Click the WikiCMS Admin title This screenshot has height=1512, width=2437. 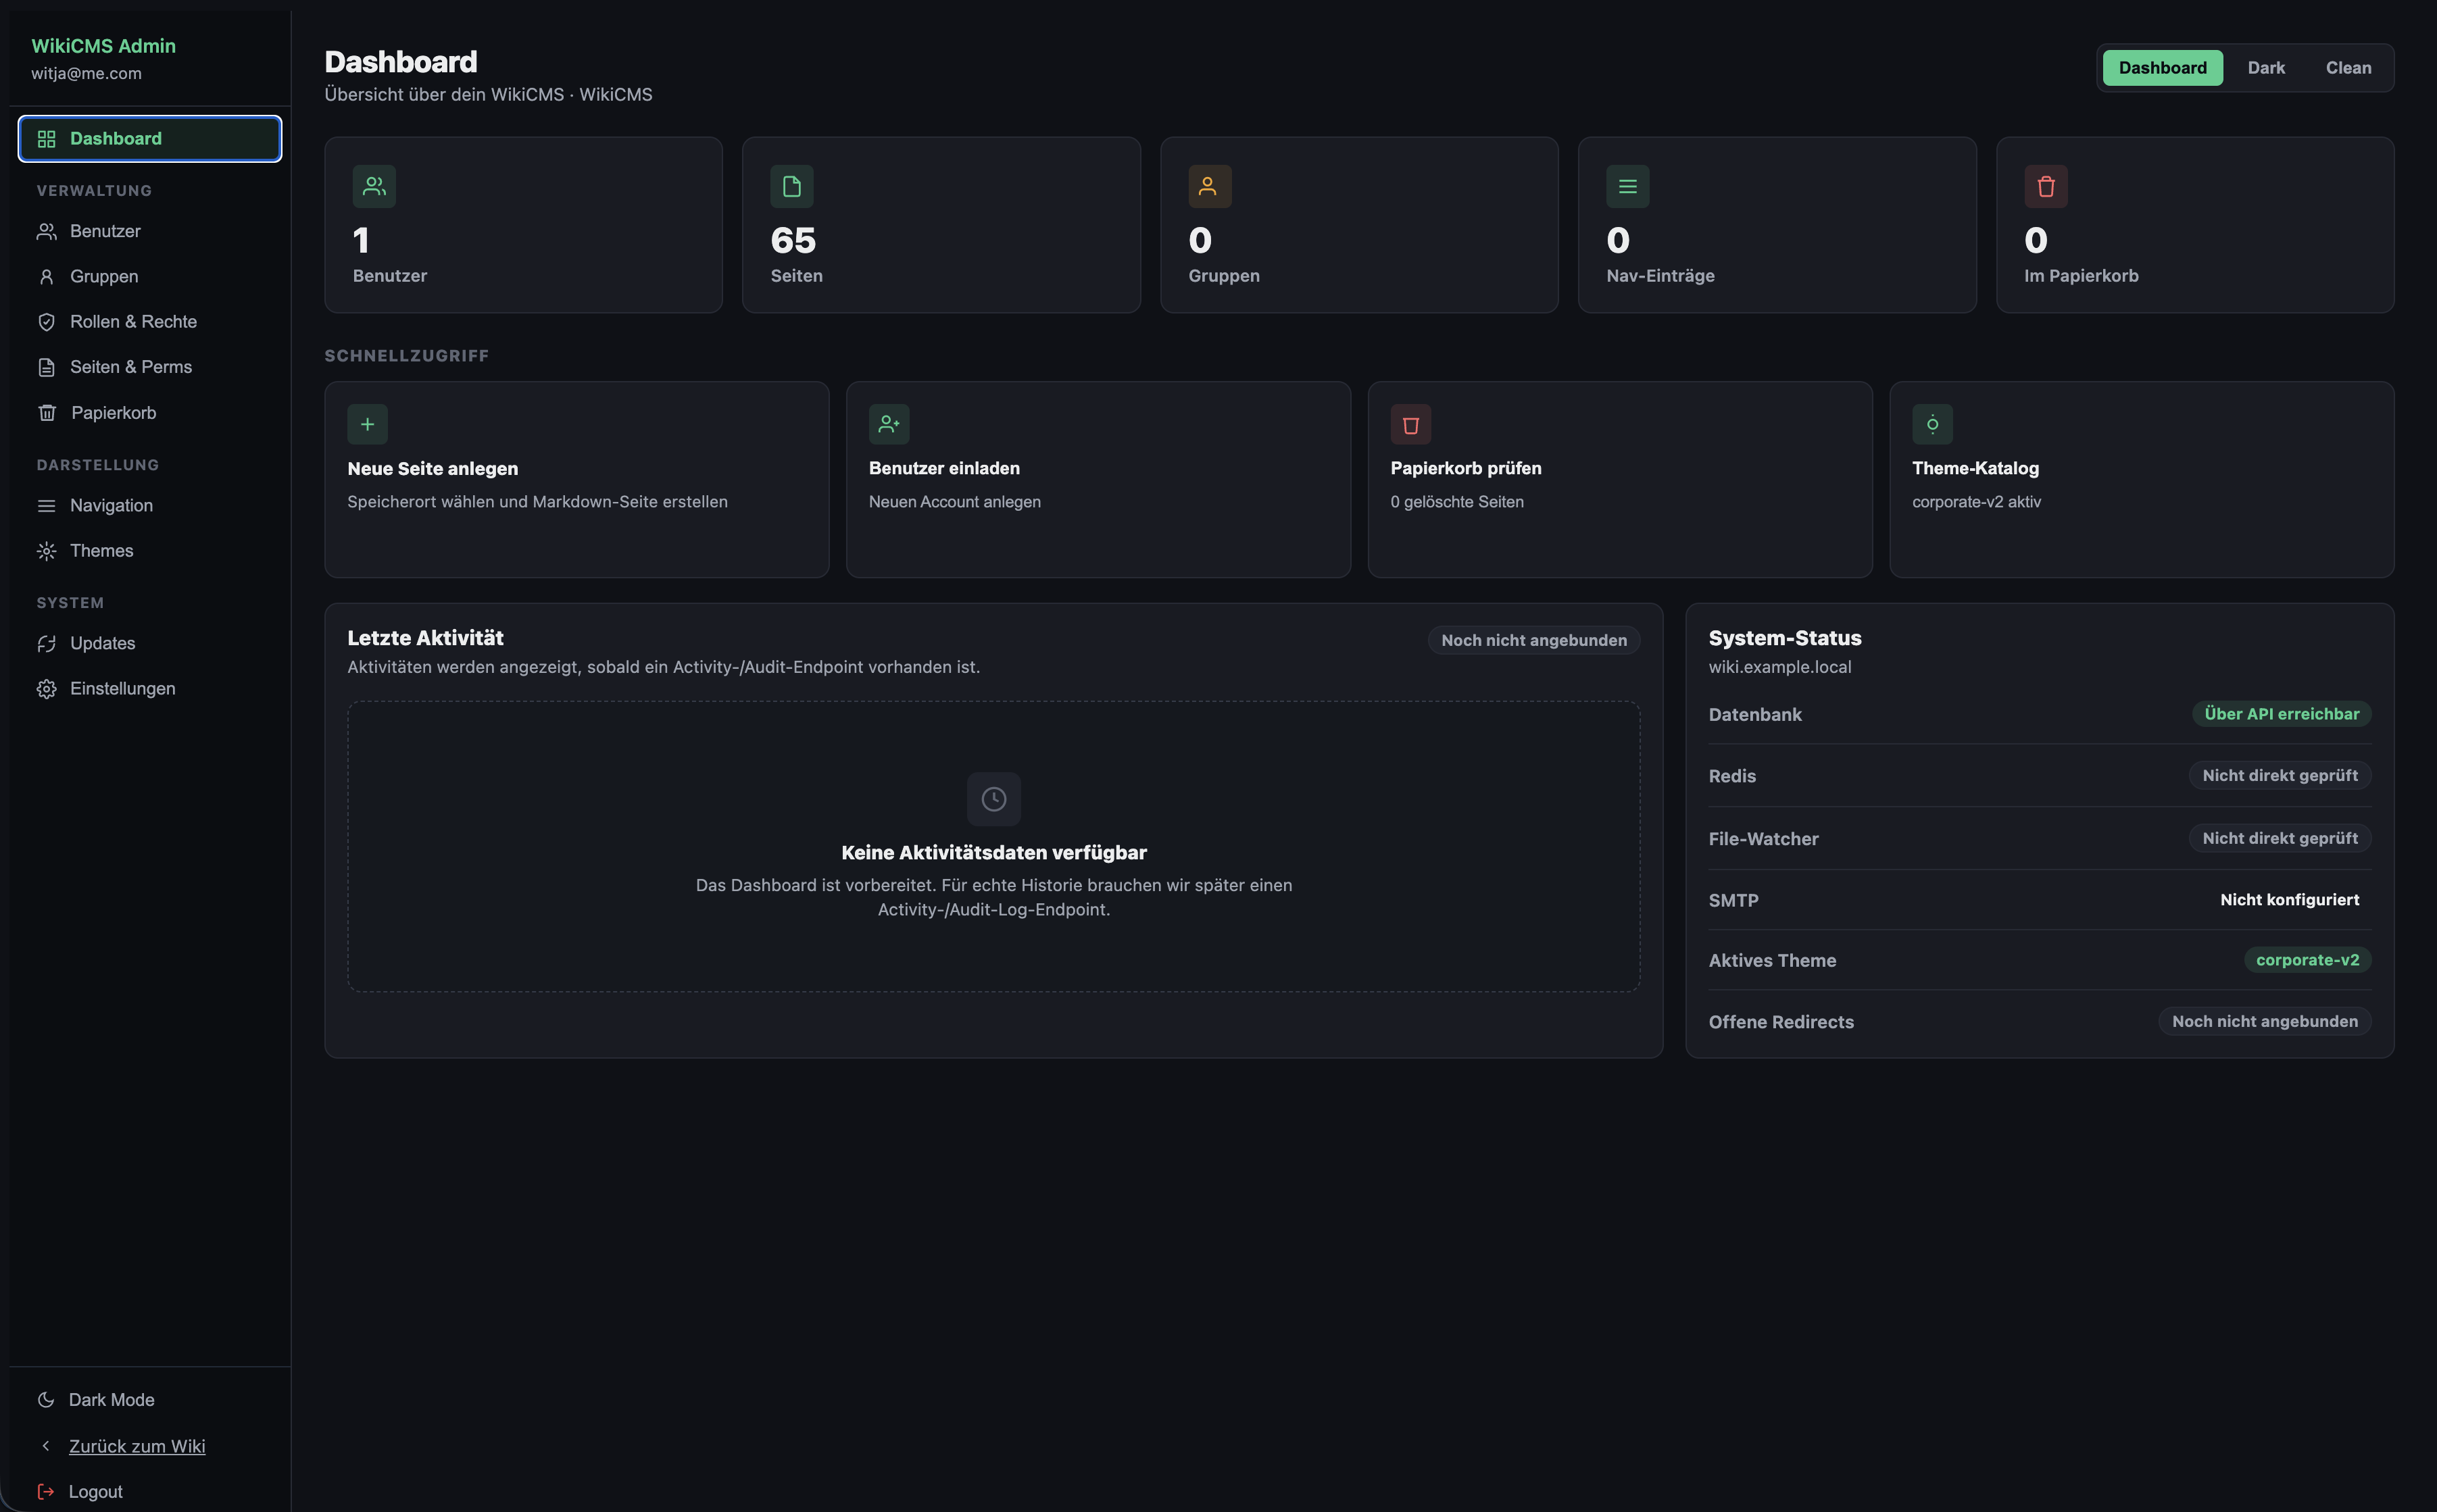tap(103, 46)
